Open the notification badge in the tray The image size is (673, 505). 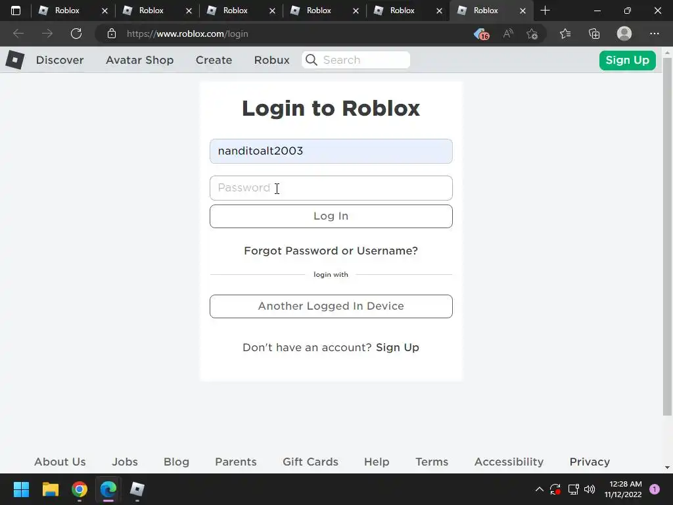655,489
